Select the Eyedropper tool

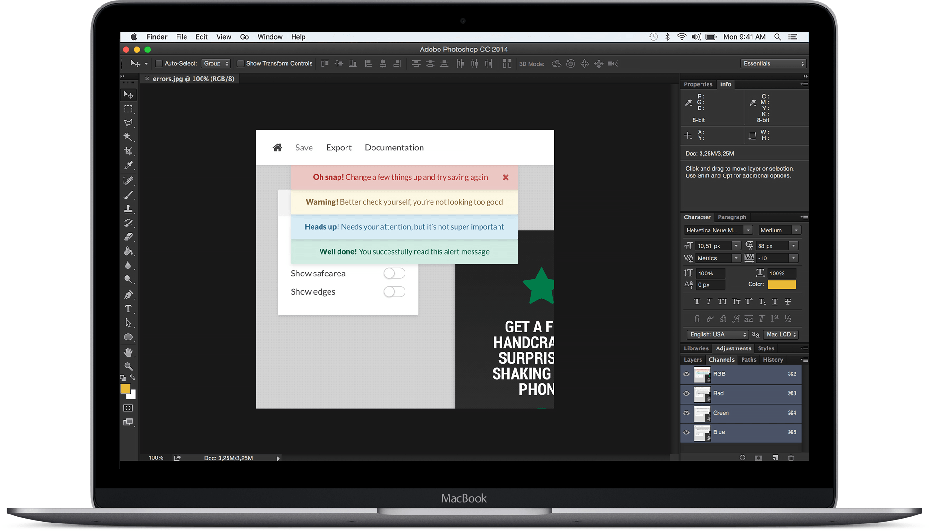[x=128, y=166]
